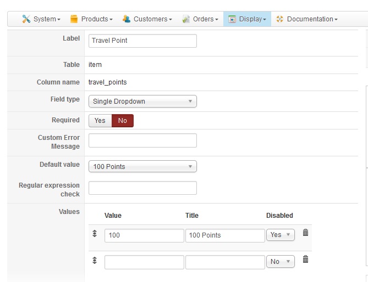368x282 pixels.
Task: Click the Customers people icon
Action: (x=127, y=19)
